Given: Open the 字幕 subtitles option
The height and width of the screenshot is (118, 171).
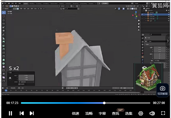Looking at the screenshot, I should [102, 113].
